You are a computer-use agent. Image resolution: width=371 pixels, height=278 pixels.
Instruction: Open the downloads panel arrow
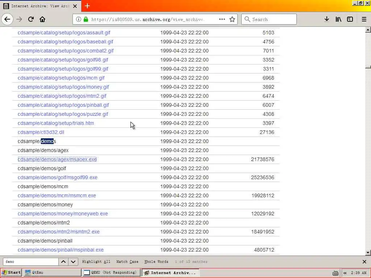[x=326, y=19]
